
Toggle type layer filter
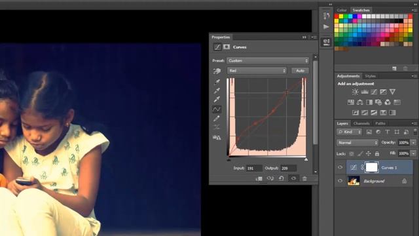(x=388, y=132)
